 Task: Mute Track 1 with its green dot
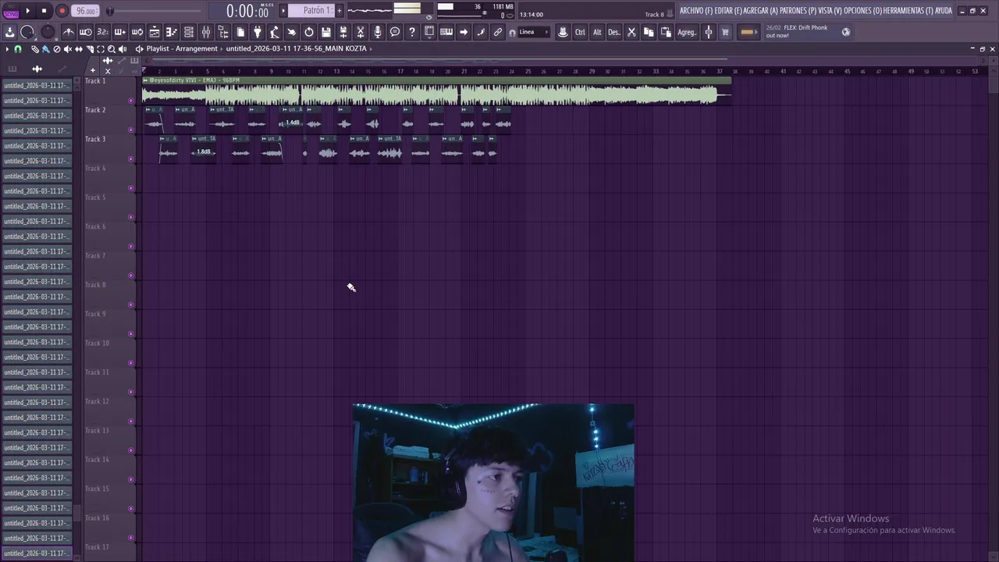pos(131,101)
